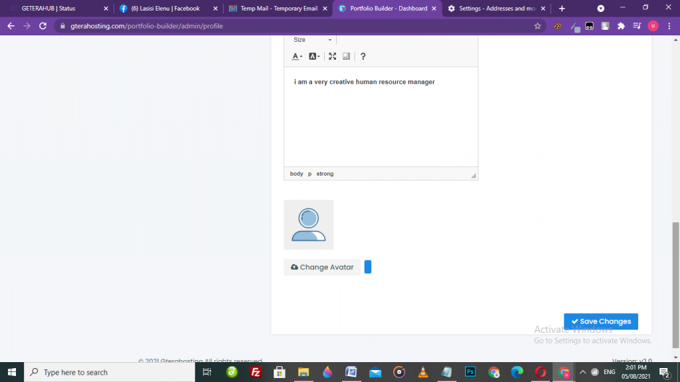
Task: Open Photoshop from taskbar
Action: [x=470, y=372]
